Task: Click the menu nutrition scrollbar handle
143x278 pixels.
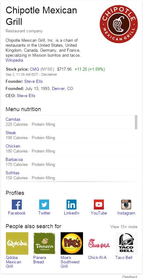Action: tap(136, 122)
